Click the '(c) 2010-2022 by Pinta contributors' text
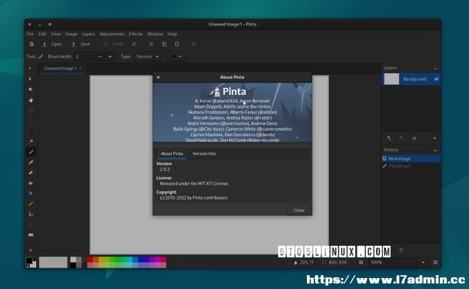This screenshot has height=289, width=469. (x=194, y=197)
